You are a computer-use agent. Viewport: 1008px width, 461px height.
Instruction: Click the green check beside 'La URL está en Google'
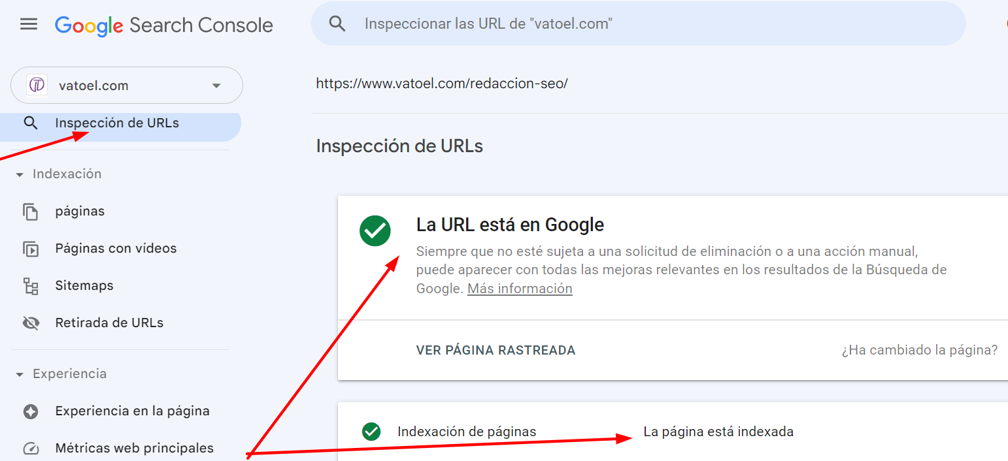(375, 231)
